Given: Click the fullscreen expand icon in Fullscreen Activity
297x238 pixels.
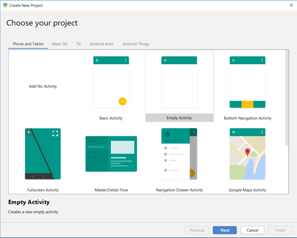Looking at the screenshot, I should (55, 133).
